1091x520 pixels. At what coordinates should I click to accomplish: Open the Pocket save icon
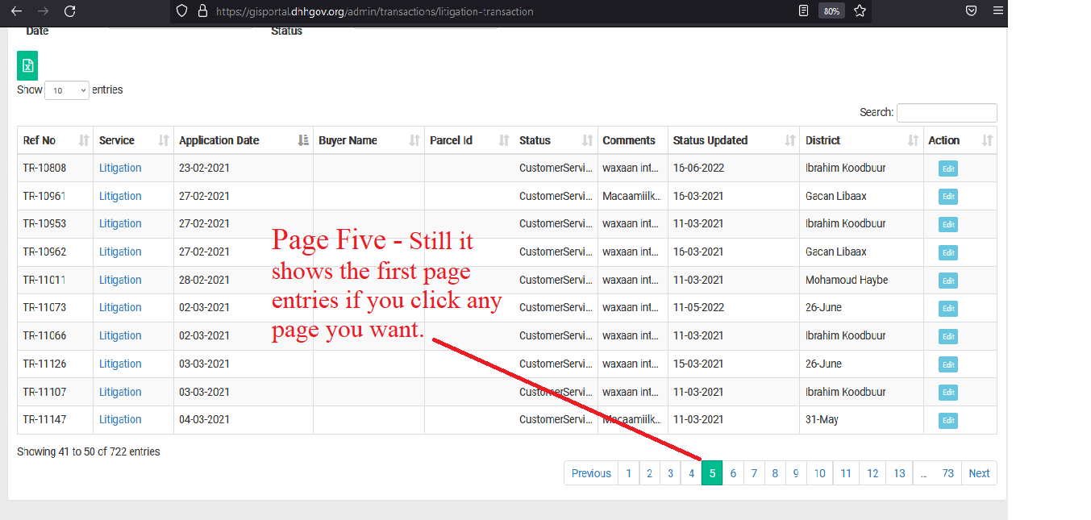tap(972, 11)
